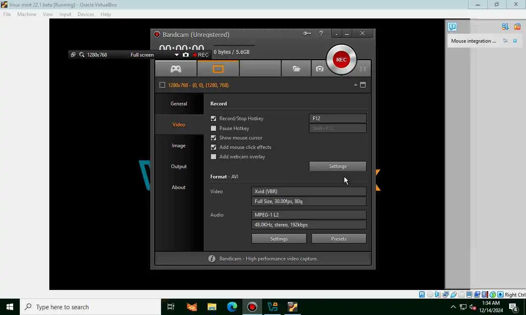Viewport: 526px width, 315px height.
Task: Open the output folder icon in Bandicam
Action: click(x=296, y=69)
